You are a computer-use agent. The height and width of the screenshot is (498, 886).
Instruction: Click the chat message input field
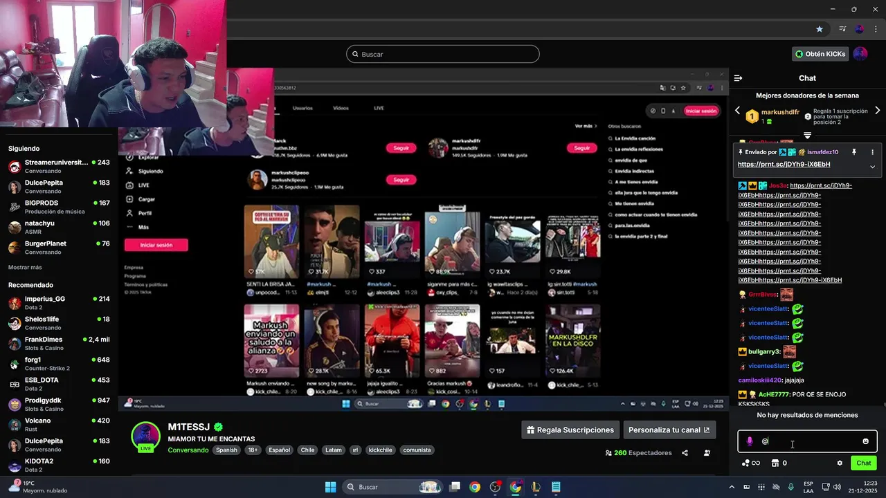pos(807,441)
